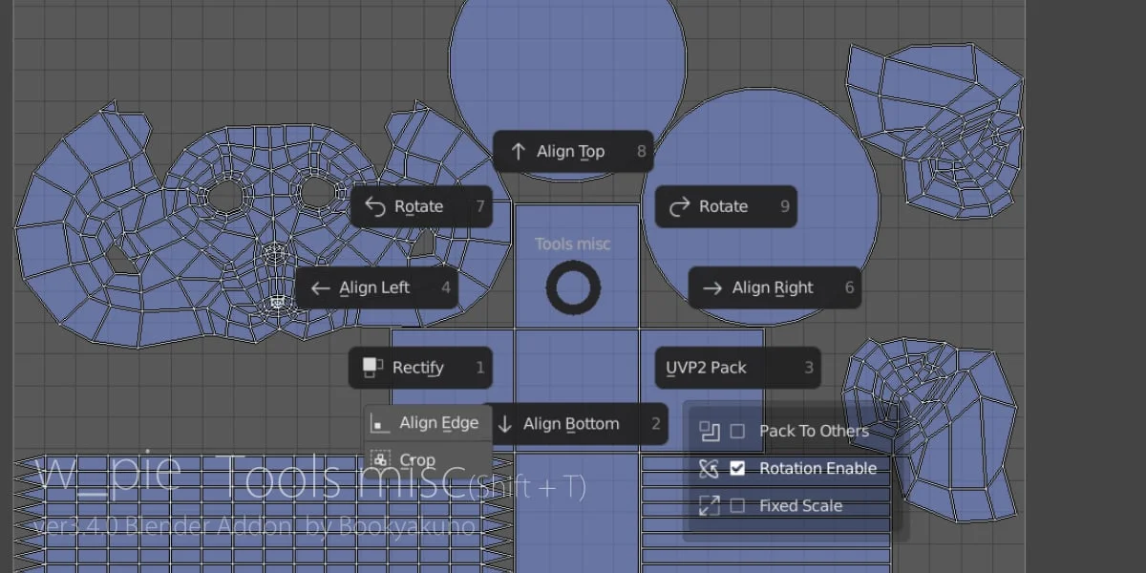This screenshot has width=1146, height=573.
Task: Select Align Edge from the submenu
Action: (x=439, y=423)
